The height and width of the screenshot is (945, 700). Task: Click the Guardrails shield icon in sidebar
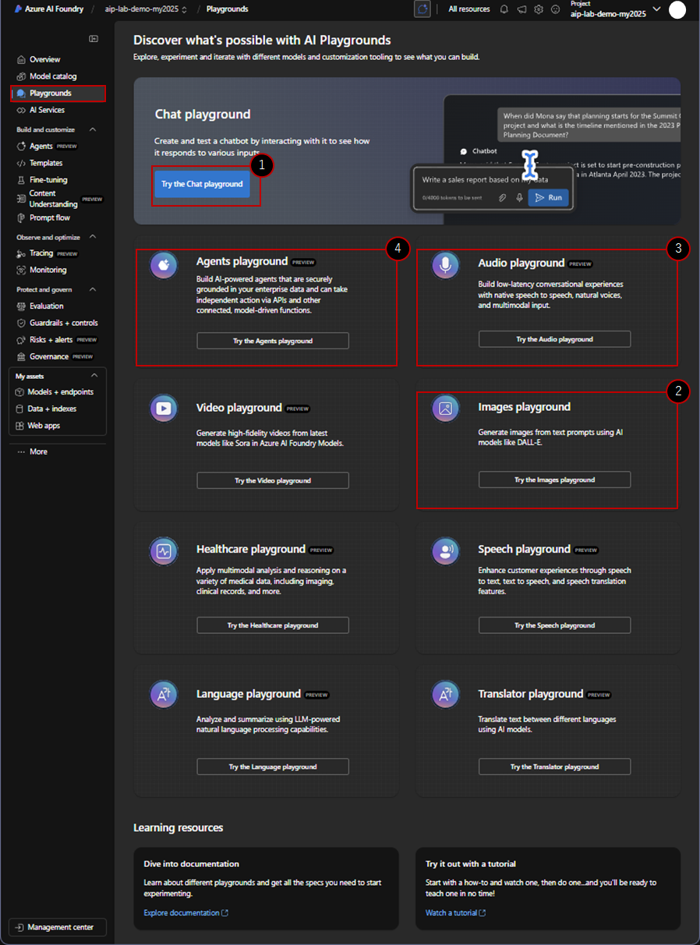coord(22,323)
